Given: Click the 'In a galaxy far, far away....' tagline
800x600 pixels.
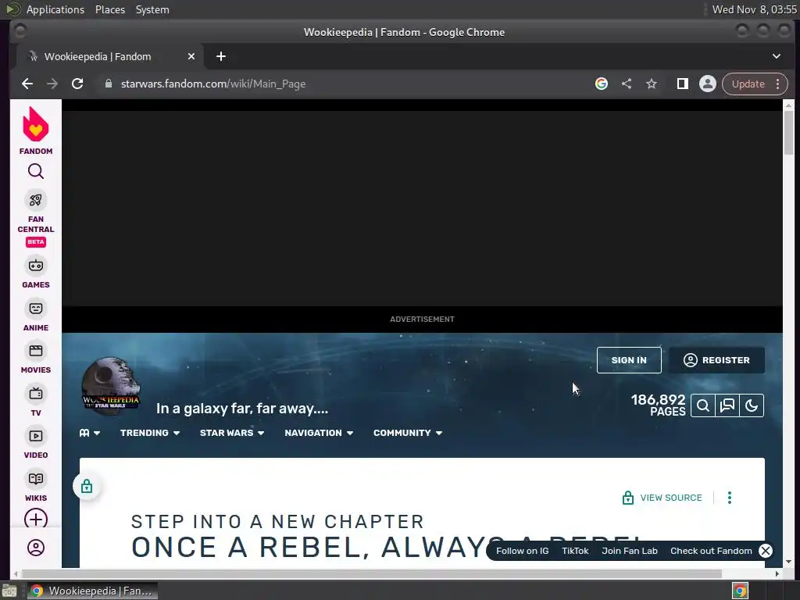Looking at the screenshot, I should tap(242, 409).
